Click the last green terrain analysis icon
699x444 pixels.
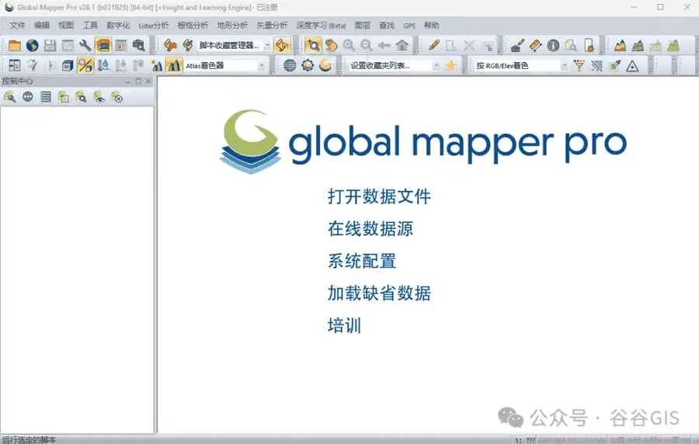pyautogui.click(x=673, y=45)
